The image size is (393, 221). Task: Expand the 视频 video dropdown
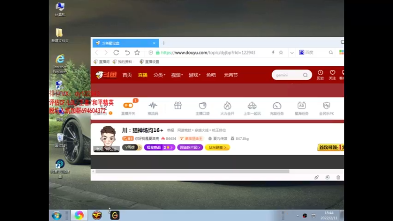click(x=177, y=75)
